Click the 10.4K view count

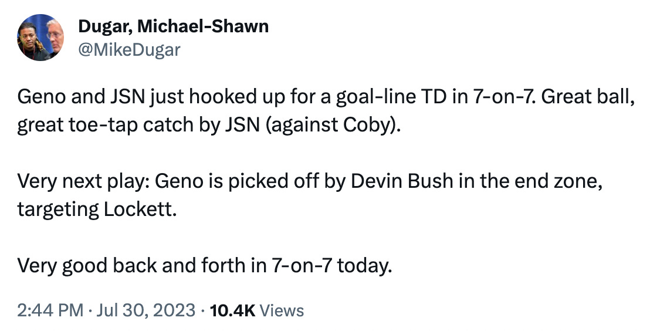(232, 310)
